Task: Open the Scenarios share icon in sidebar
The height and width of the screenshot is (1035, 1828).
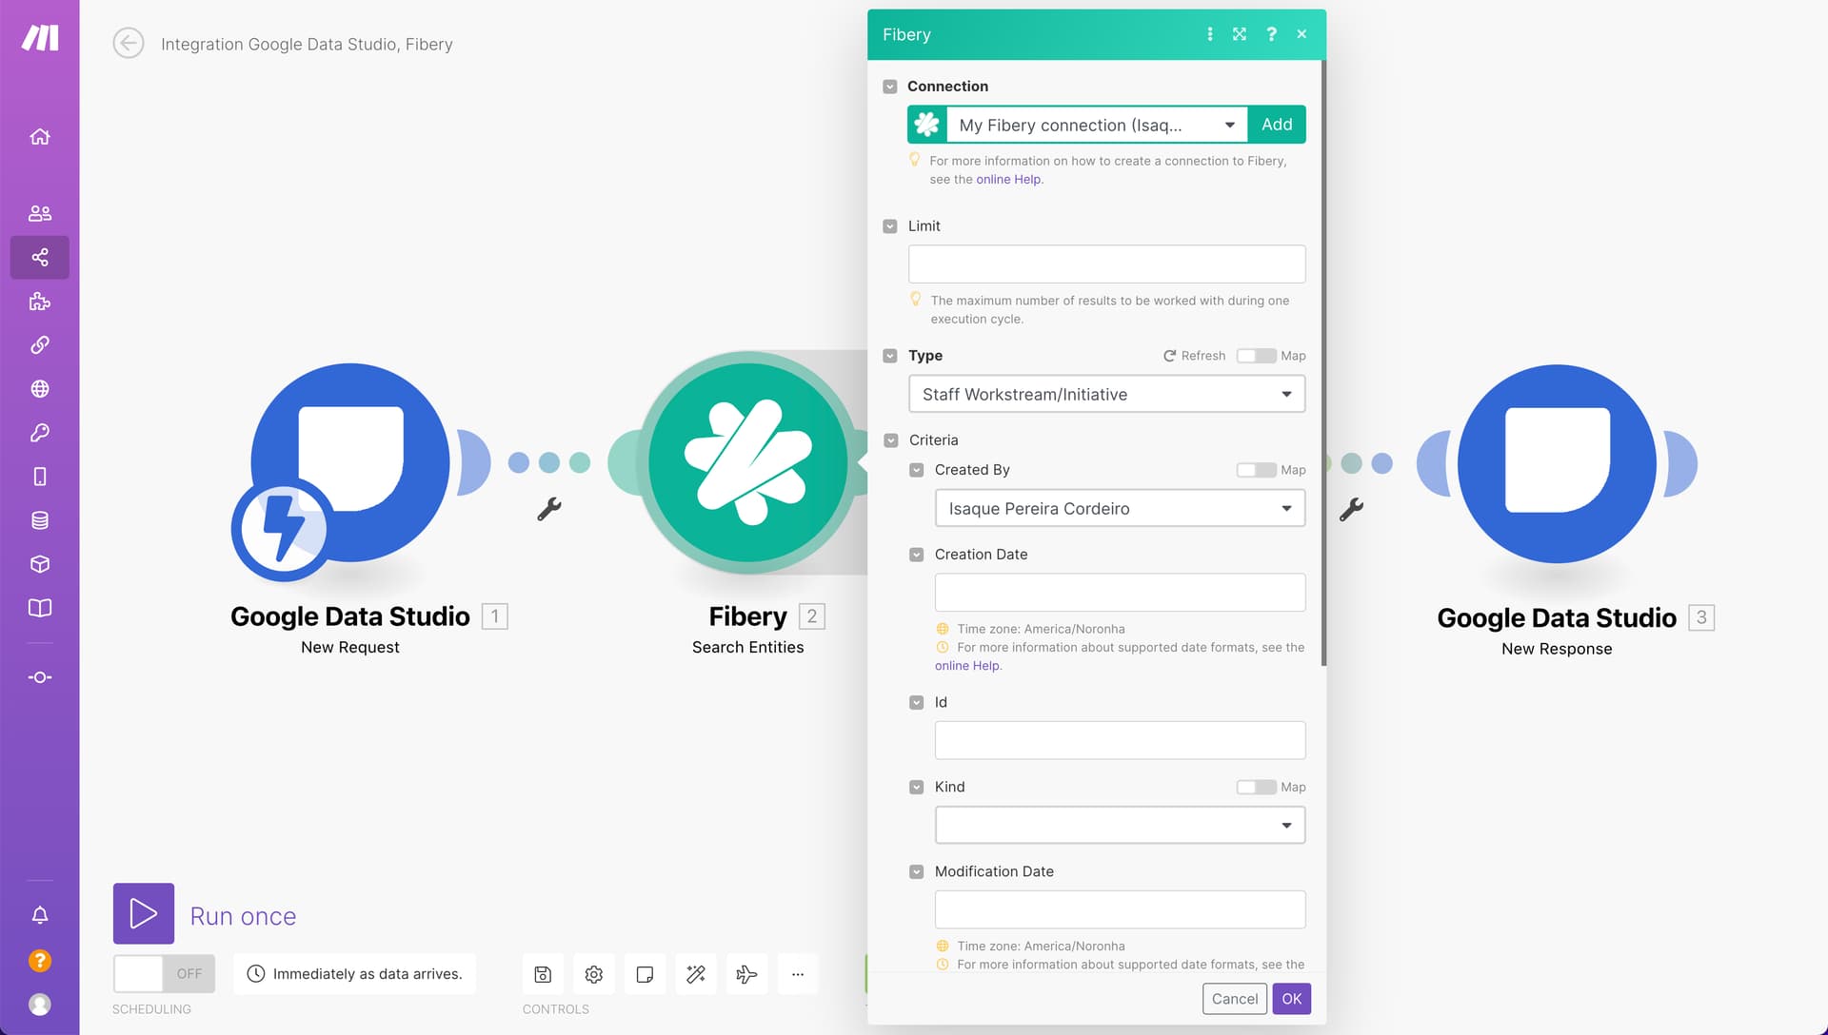Action: tap(40, 257)
